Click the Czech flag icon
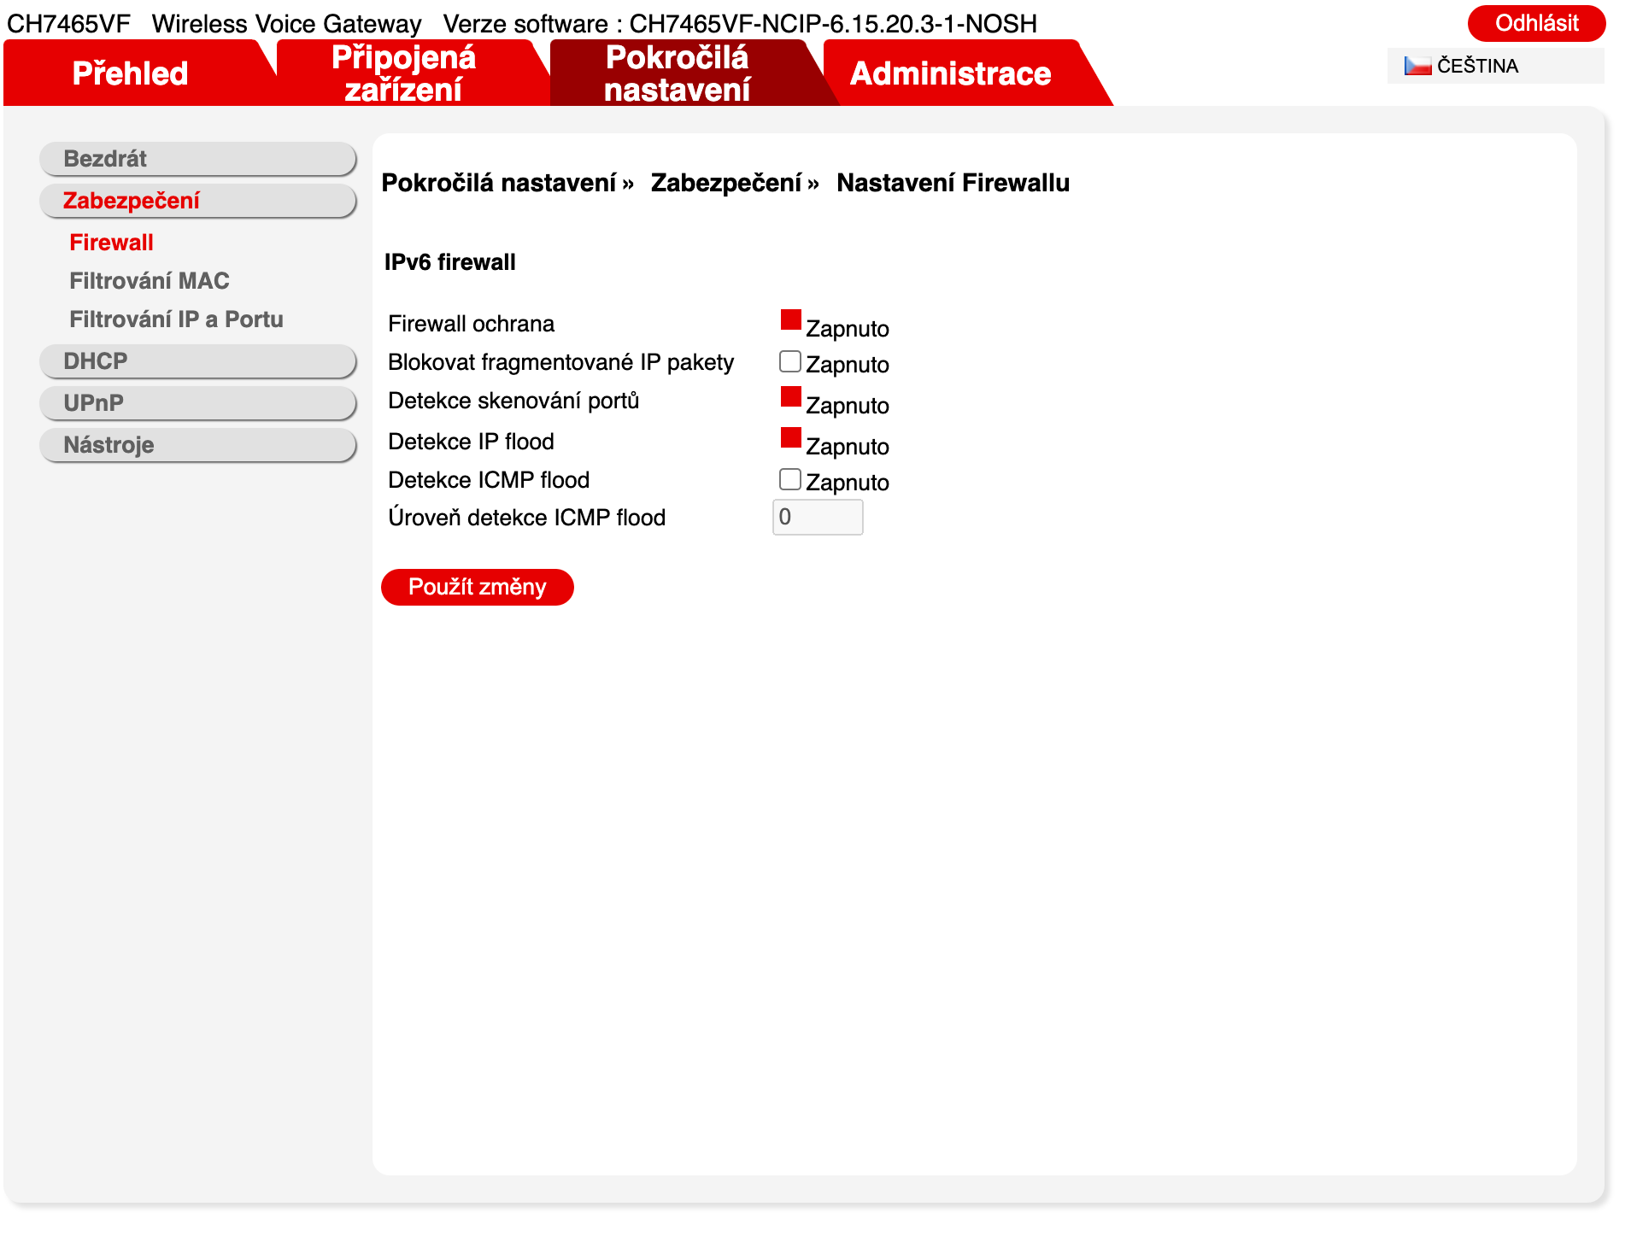Screen dimensions: 1637x1242 click(1417, 66)
